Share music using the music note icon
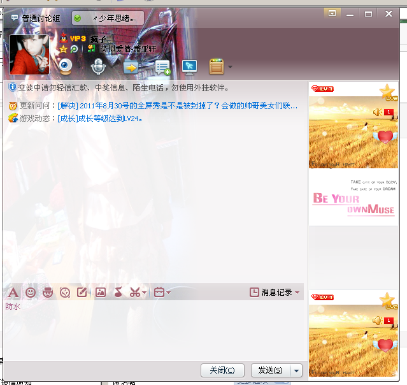The image size is (407, 385). (118, 293)
